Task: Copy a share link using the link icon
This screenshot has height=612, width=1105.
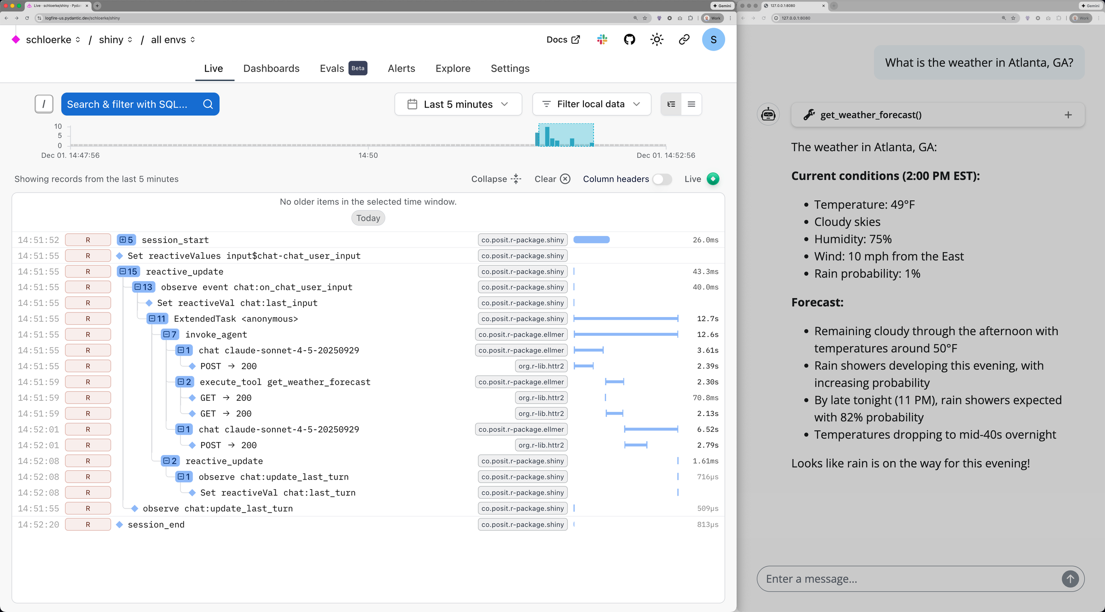Action: (x=684, y=40)
